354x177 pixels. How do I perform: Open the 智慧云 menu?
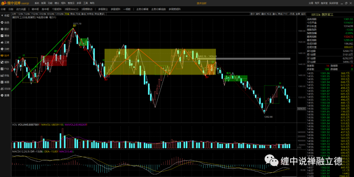71,3
